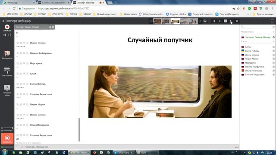This screenshot has width=276, height=155.
Task: Info icon on Лидия Мороз chat row
Action: 27,104
